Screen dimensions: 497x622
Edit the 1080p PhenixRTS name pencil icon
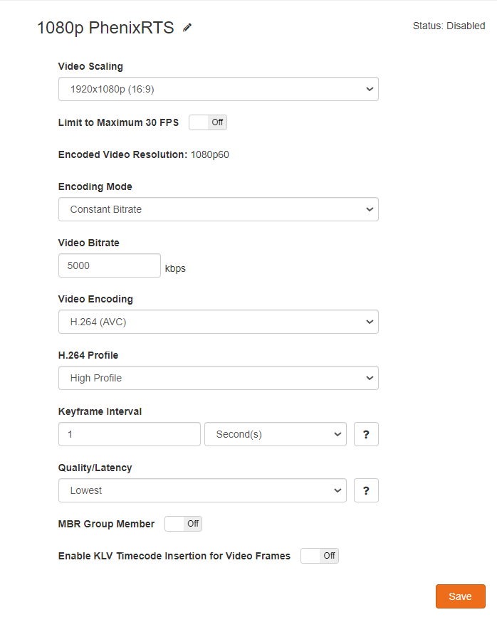pos(187,27)
